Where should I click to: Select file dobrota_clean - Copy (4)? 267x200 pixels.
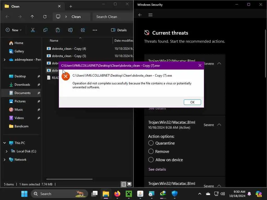(x=69, y=49)
